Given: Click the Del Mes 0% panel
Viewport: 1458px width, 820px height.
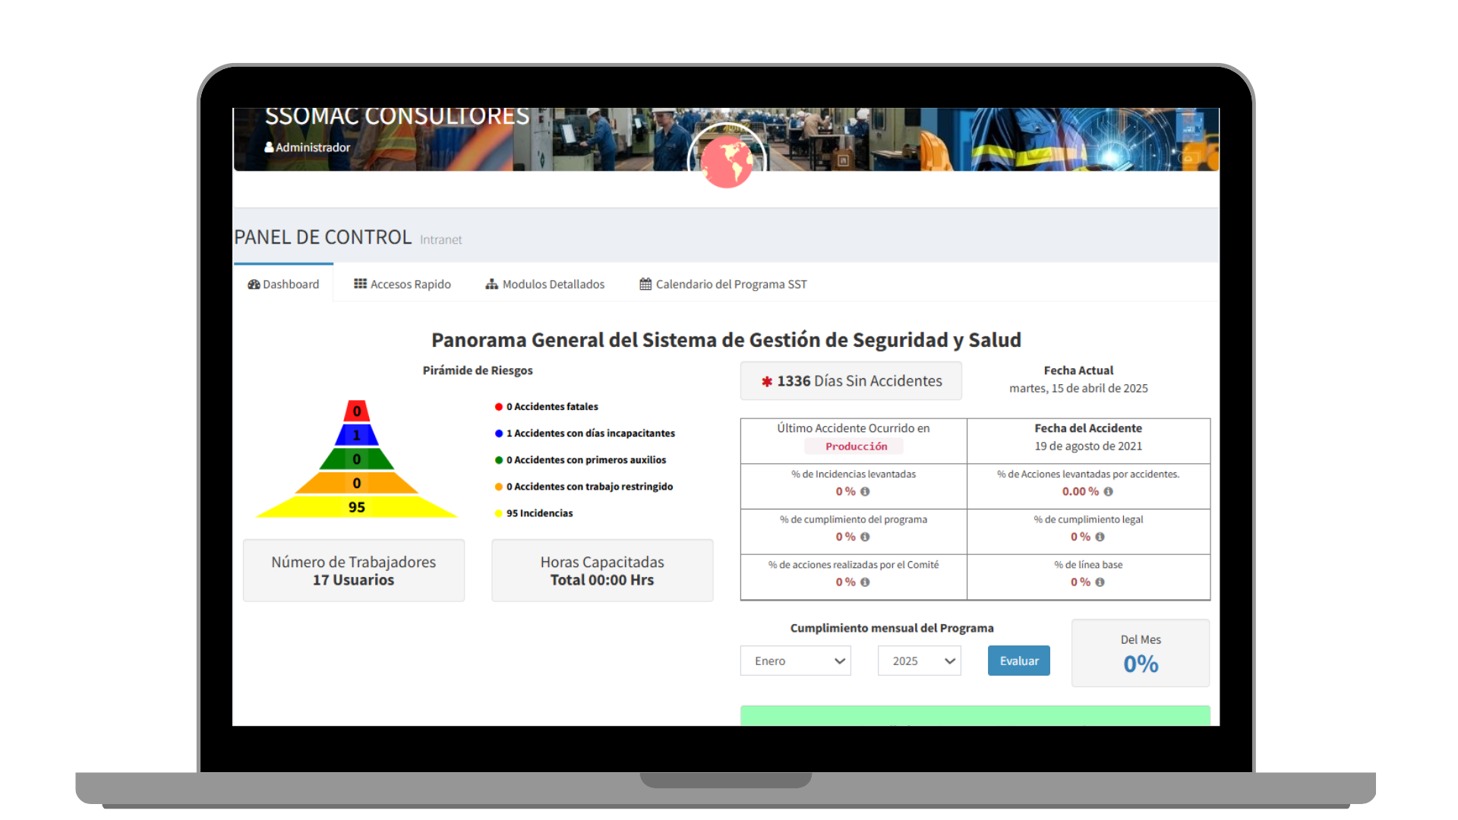Looking at the screenshot, I should (1140, 653).
